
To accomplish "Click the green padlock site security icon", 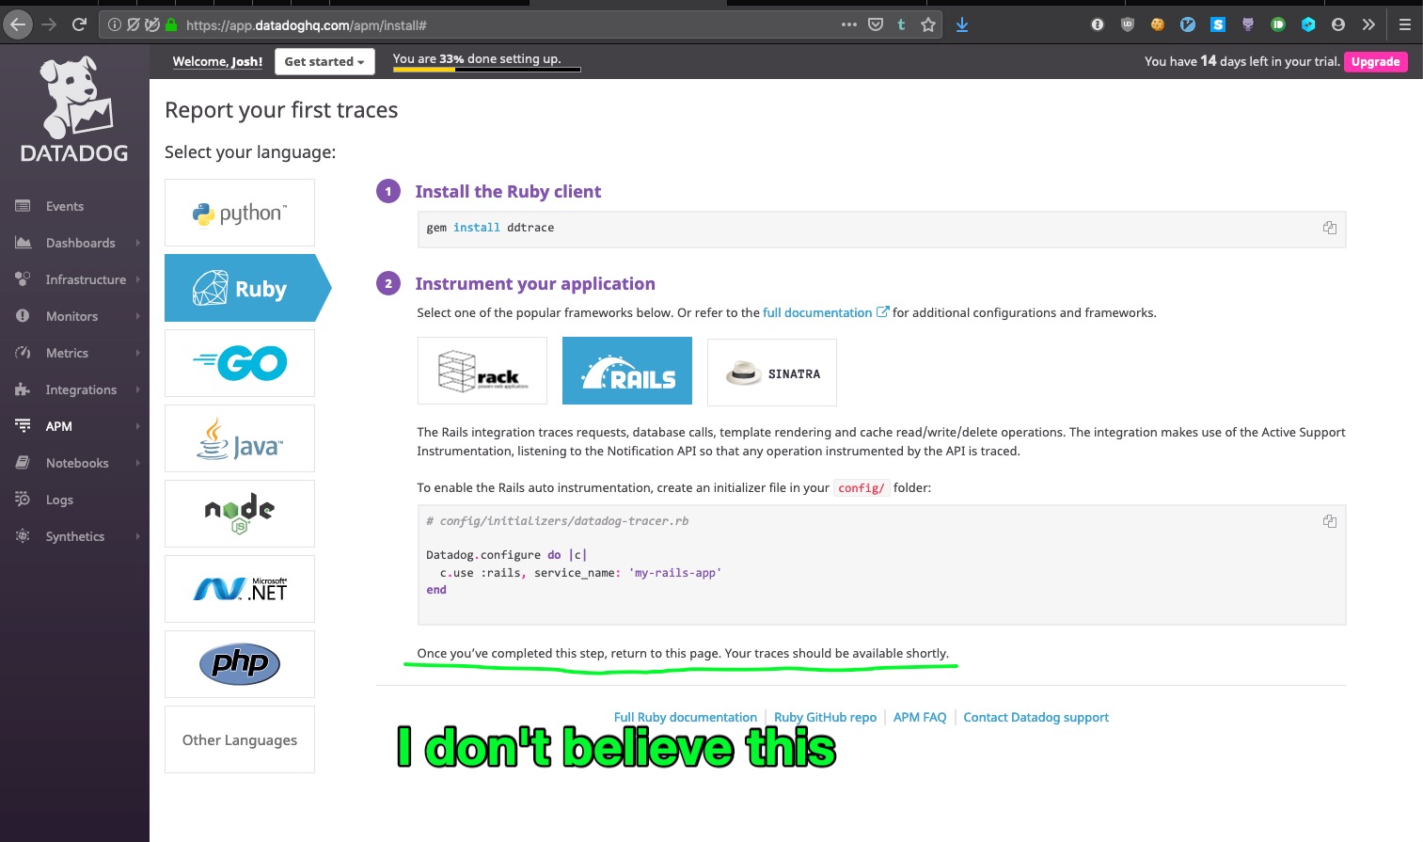I will coord(171,25).
